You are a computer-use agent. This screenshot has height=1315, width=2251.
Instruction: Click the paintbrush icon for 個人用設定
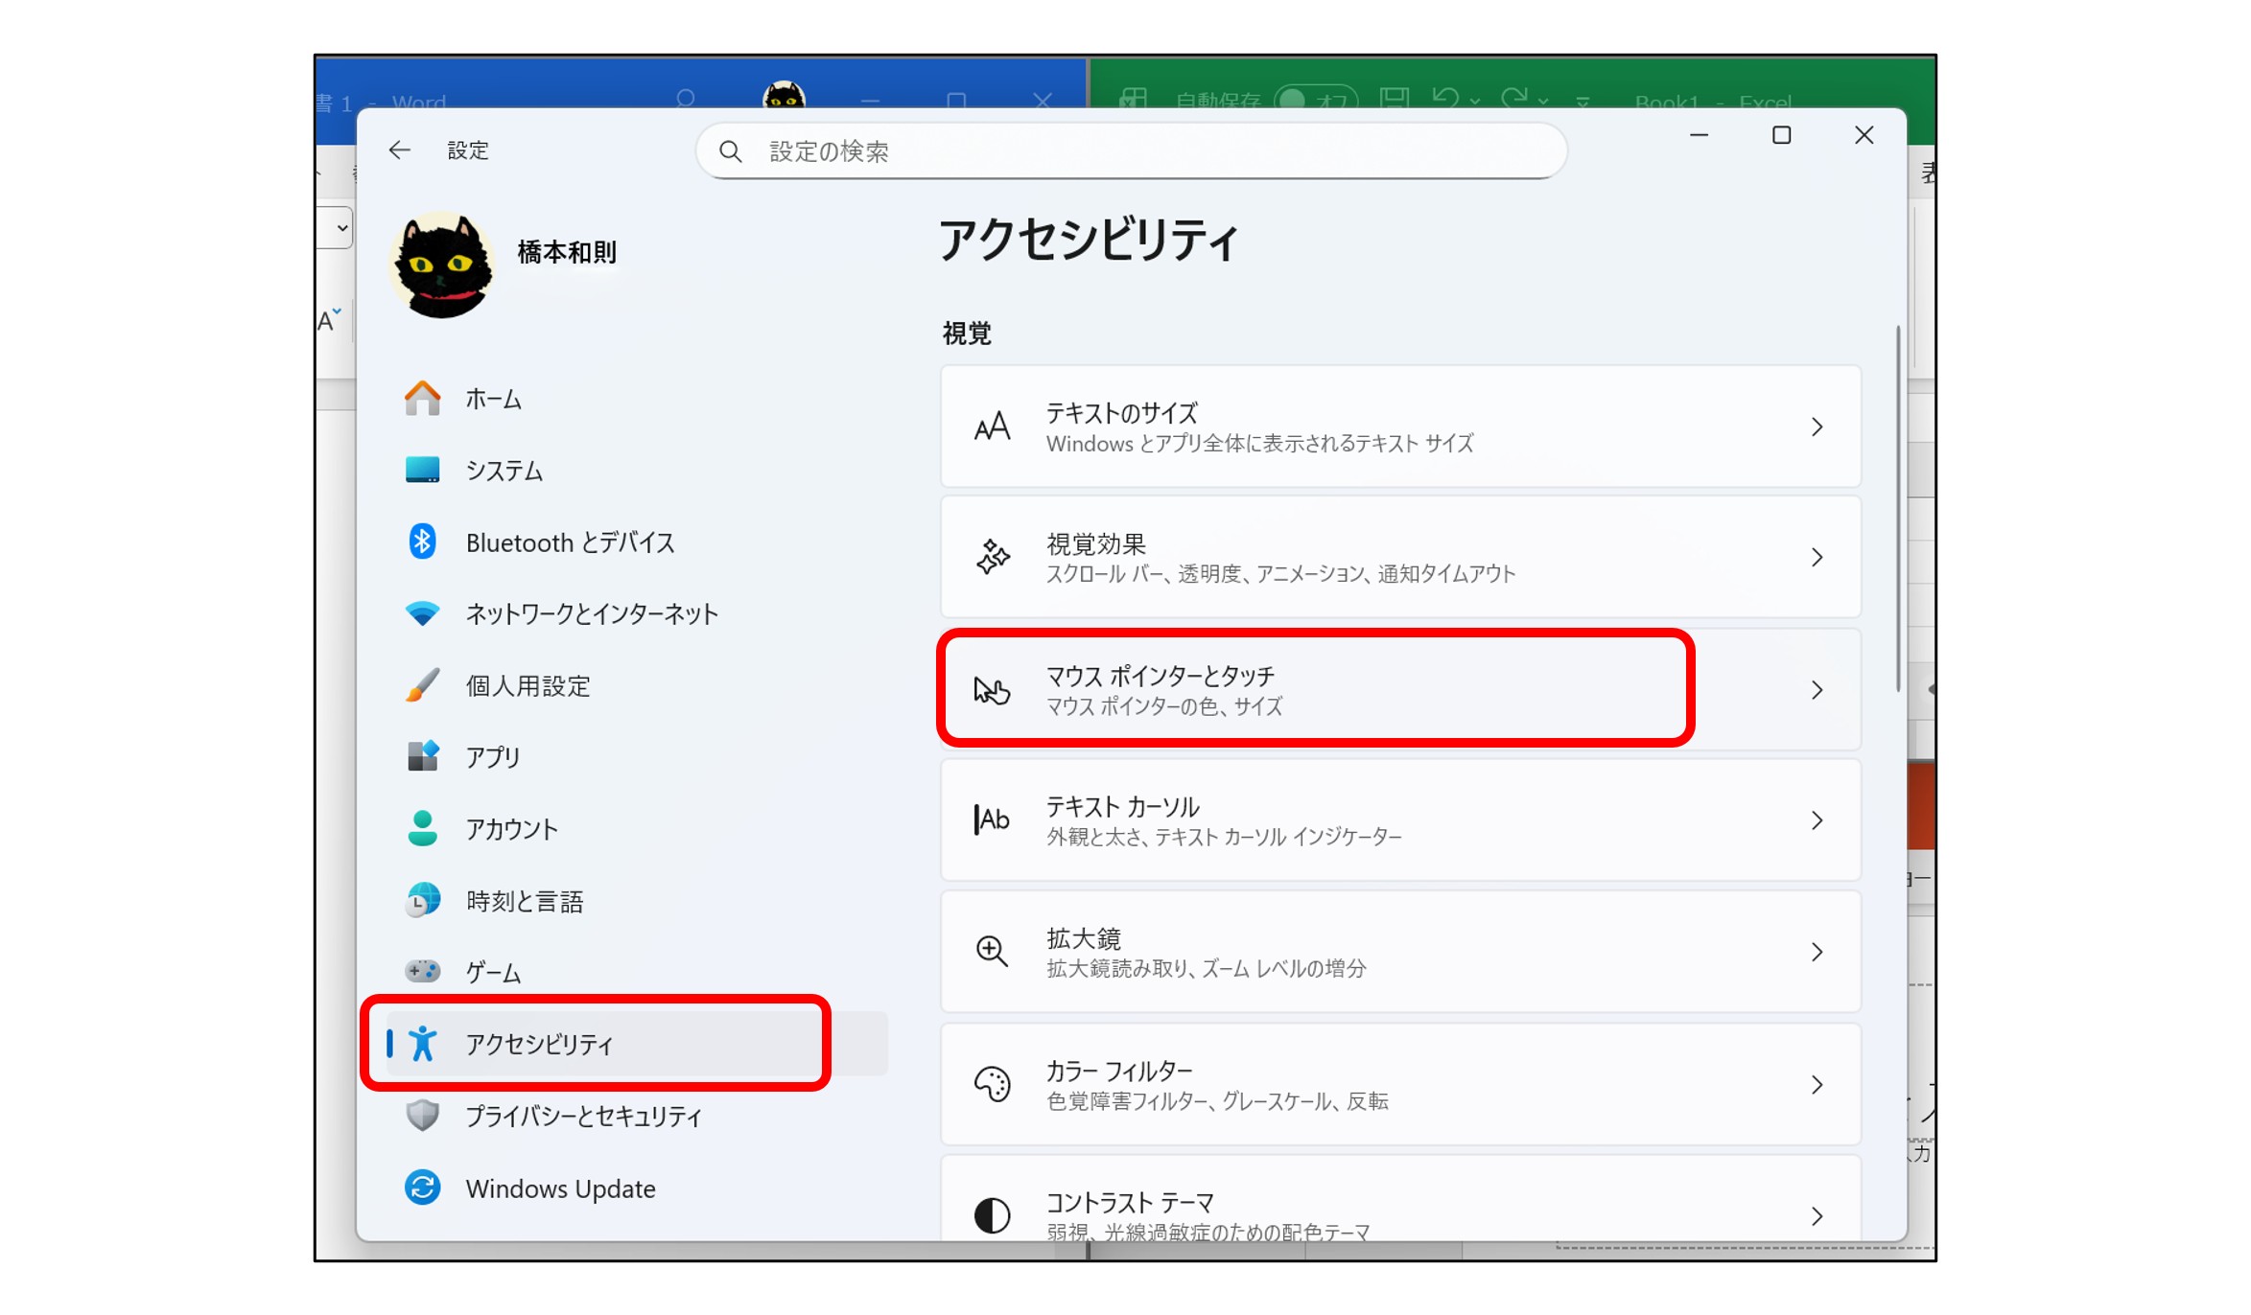tap(422, 685)
